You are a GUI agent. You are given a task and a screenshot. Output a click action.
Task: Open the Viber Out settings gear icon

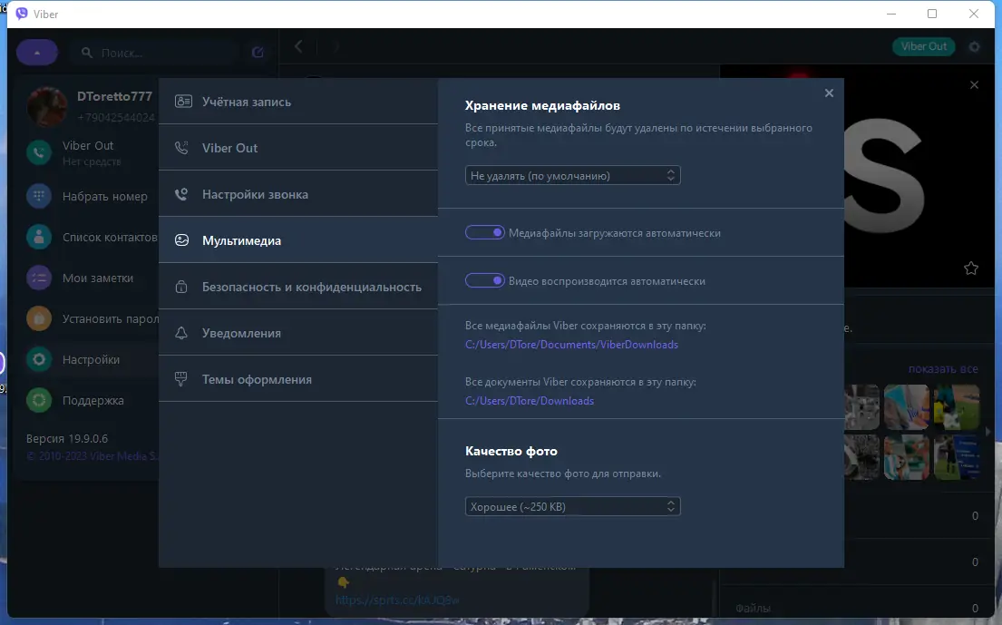point(973,46)
